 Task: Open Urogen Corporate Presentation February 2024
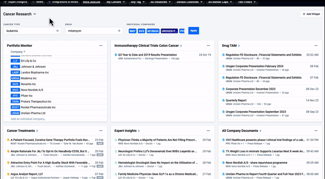point(254,66)
